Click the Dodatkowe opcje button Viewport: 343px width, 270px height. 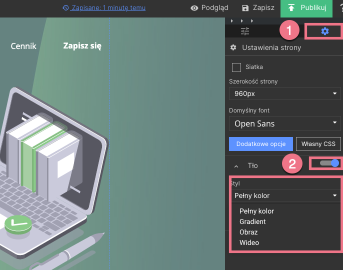pyautogui.click(x=261, y=144)
